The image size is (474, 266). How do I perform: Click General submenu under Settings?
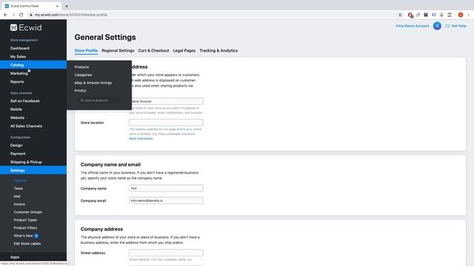coord(20,180)
